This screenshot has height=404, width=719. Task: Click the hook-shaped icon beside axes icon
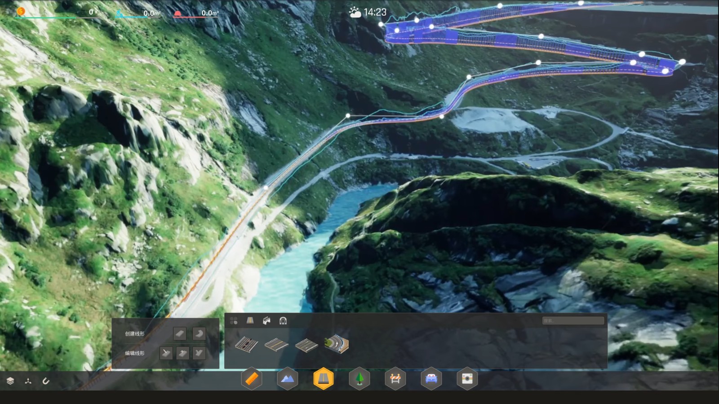46,381
